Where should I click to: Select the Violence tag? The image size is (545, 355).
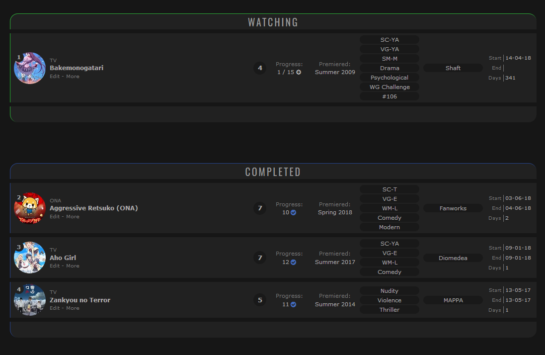[389, 300]
